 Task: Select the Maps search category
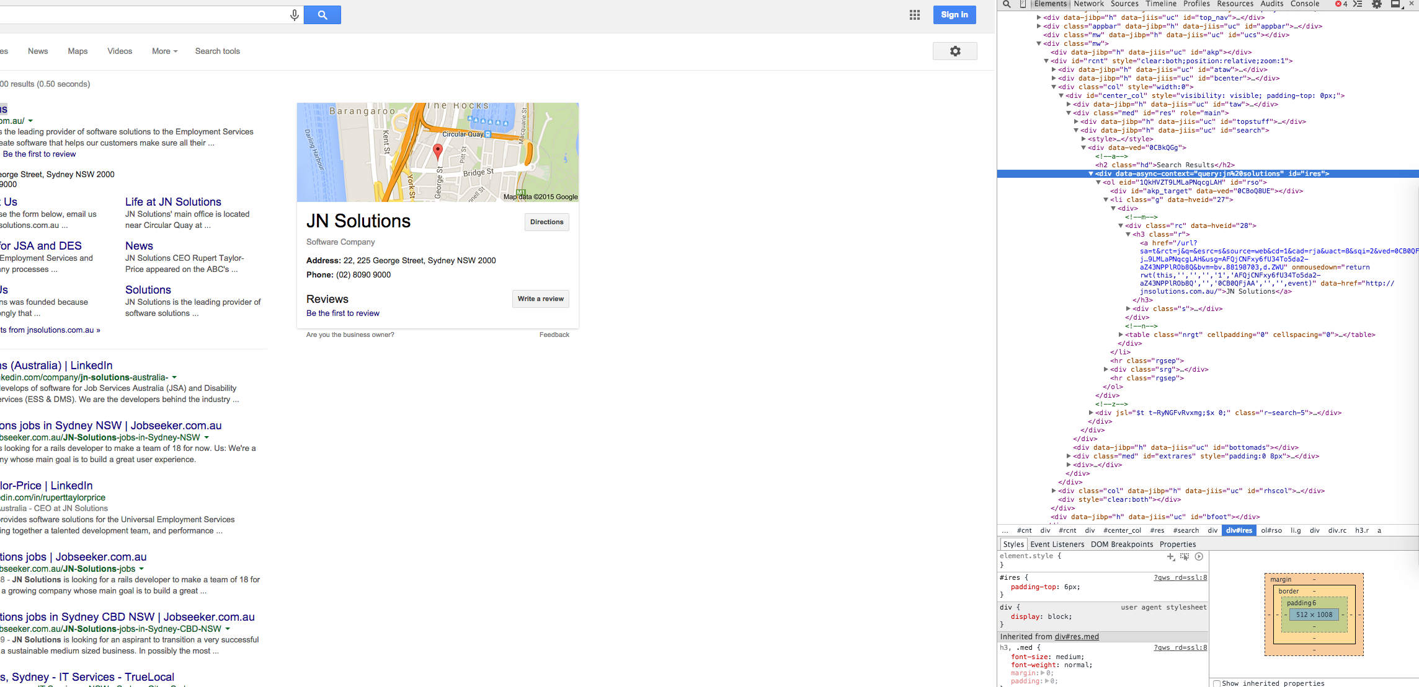(78, 51)
